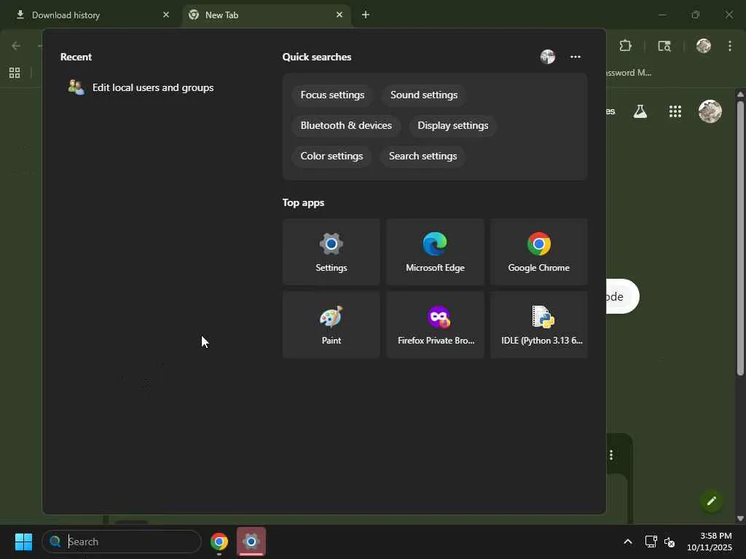Open Display settings quick search
Image resolution: width=746 pixels, height=559 pixels.
point(452,125)
